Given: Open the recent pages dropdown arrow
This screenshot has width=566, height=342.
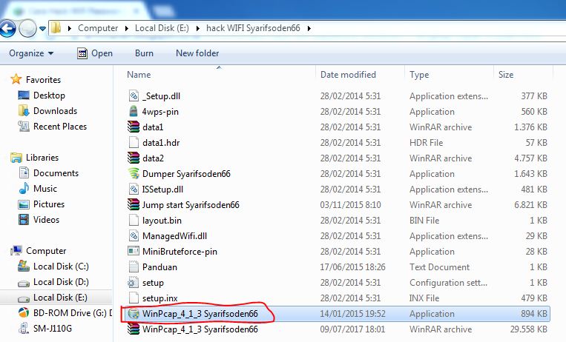Looking at the screenshot, I should [x=42, y=28].
